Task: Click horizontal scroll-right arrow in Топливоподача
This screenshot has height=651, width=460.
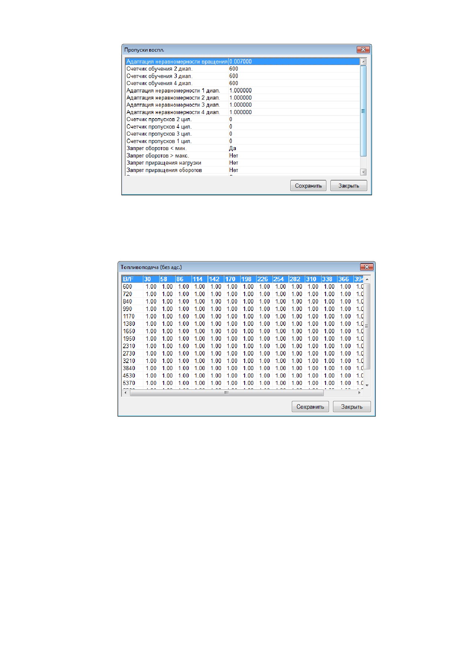Action: pos(359,393)
